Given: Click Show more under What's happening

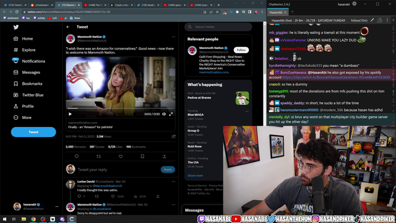Looking at the screenshot, I should tap(195, 175).
